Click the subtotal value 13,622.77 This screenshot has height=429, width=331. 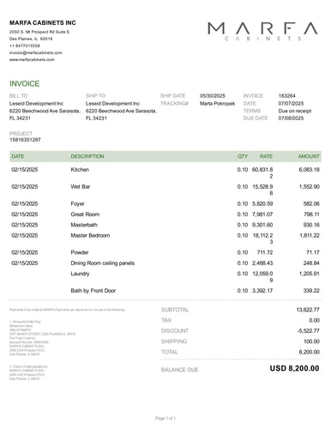(308, 310)
